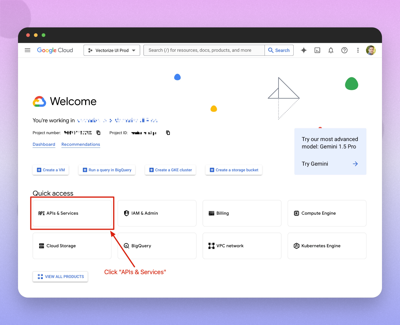Image resolution: width=400 pixels, height=325 pixels.
Task: Open the BigQuery quick access card
Action: tap(157, 246)
